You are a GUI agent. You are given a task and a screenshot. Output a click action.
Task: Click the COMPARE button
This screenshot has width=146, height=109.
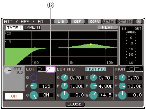coord(125,21)
